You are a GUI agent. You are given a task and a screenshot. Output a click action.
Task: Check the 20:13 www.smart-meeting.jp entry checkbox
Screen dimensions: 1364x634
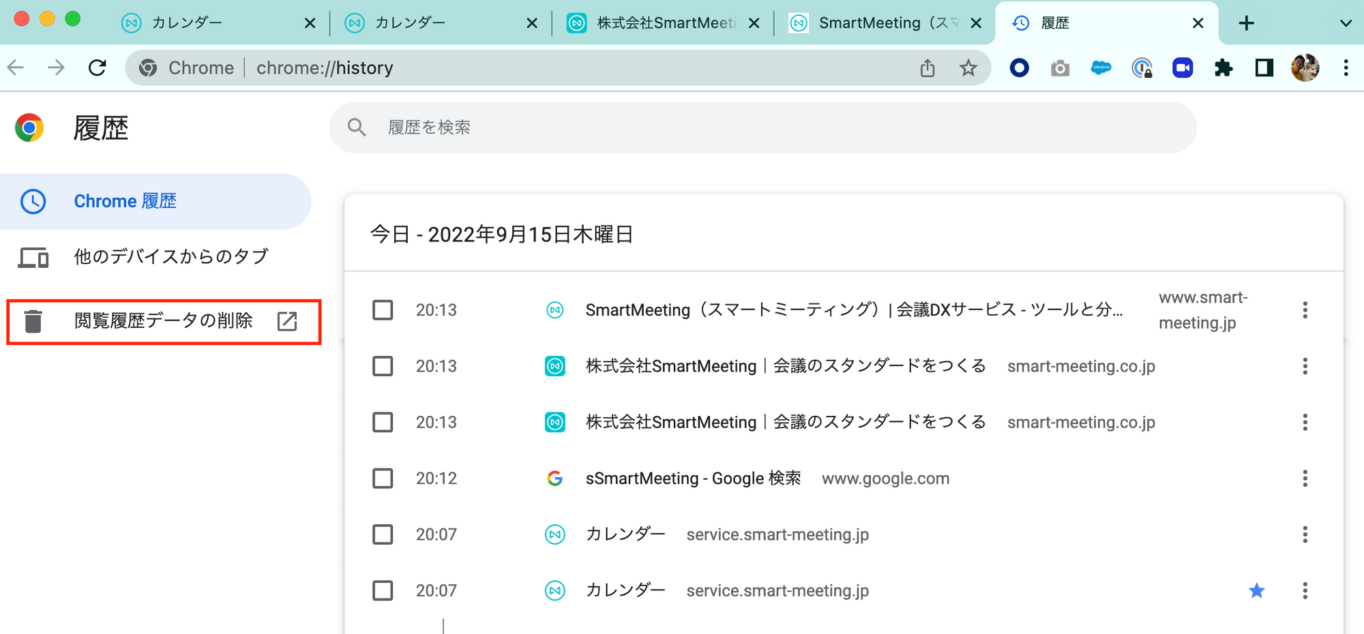tap(383, 310)
